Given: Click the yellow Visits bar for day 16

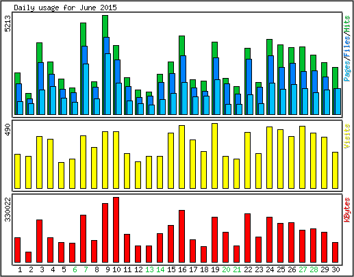Looking at the screenshot, I should (181, 157).
